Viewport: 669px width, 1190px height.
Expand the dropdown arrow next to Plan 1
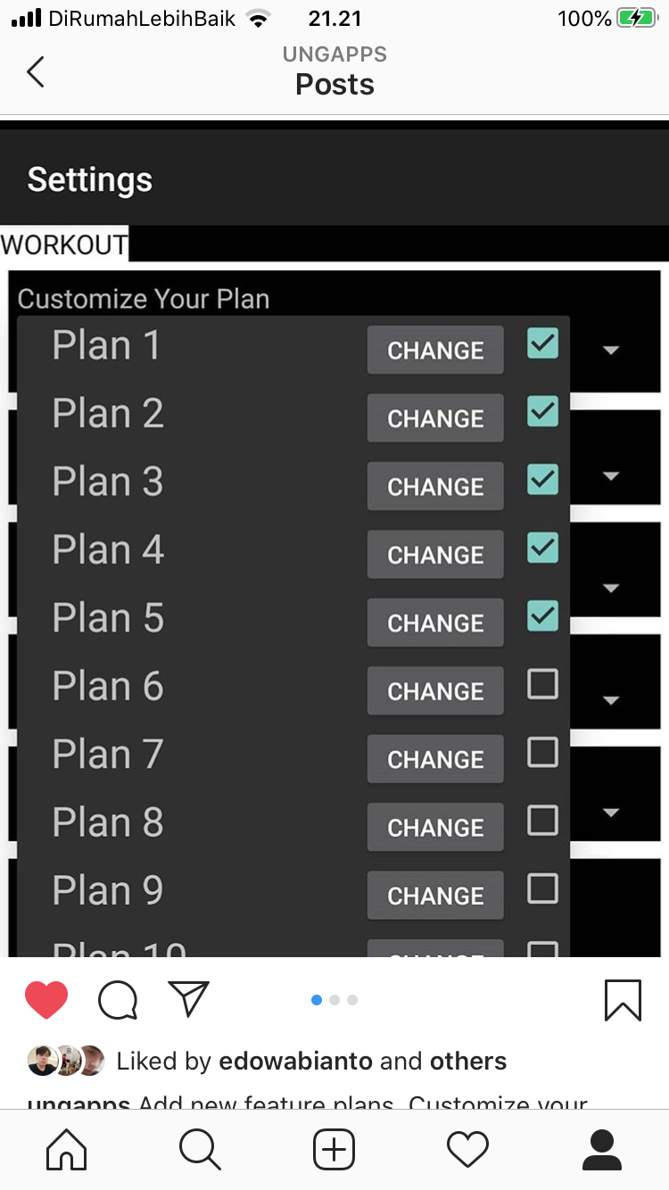pos(611,351)
